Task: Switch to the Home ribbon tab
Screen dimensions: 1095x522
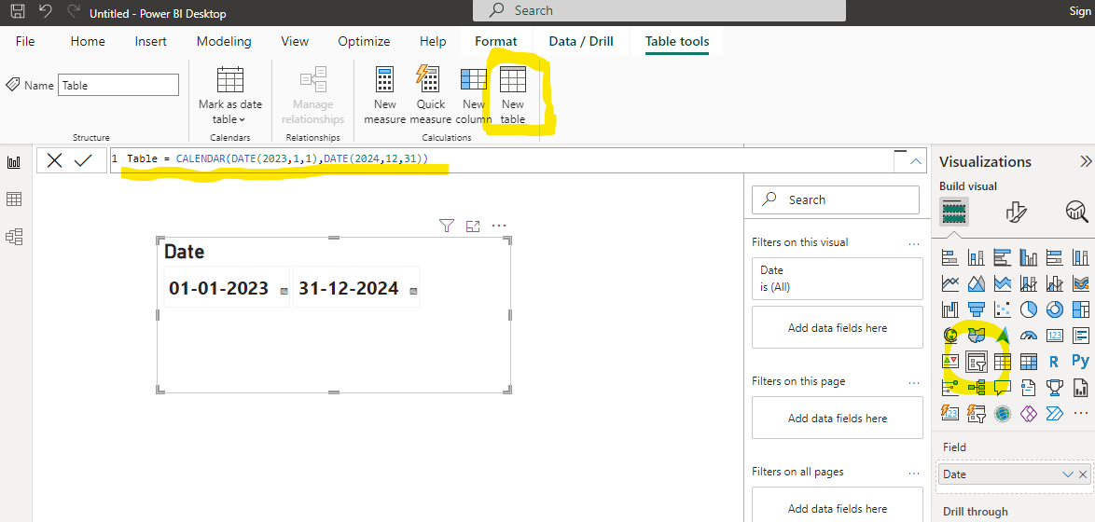Action: [88, 41]
